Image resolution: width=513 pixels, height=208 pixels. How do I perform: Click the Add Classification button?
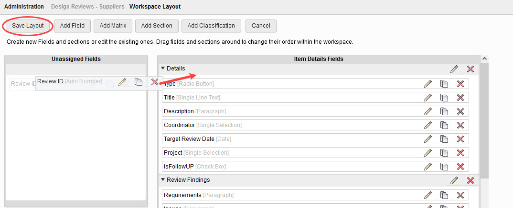coord(211,26)
